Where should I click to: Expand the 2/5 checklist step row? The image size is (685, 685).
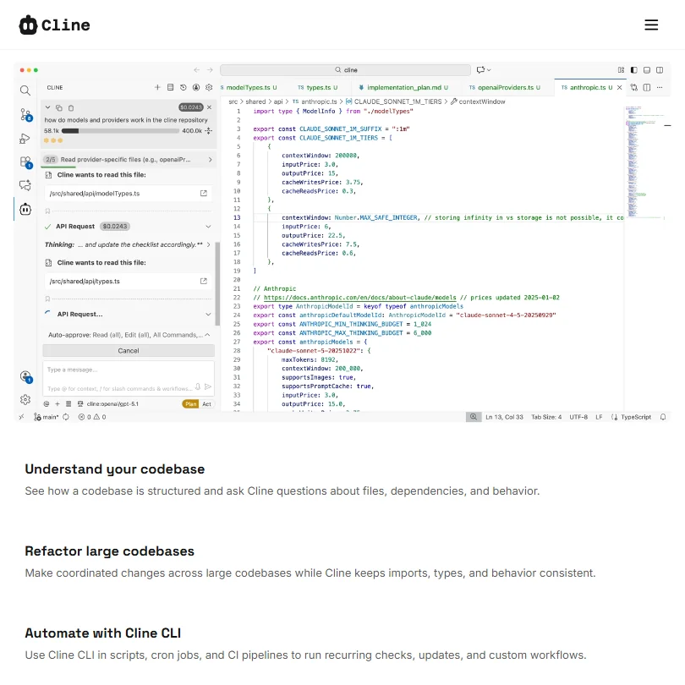[x=129, y=160]
